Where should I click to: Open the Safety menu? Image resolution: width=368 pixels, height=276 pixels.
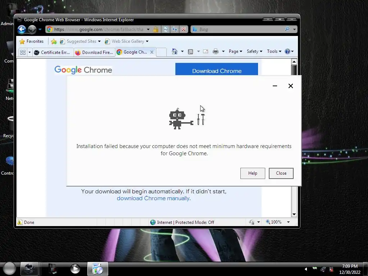tap(254, 51)
